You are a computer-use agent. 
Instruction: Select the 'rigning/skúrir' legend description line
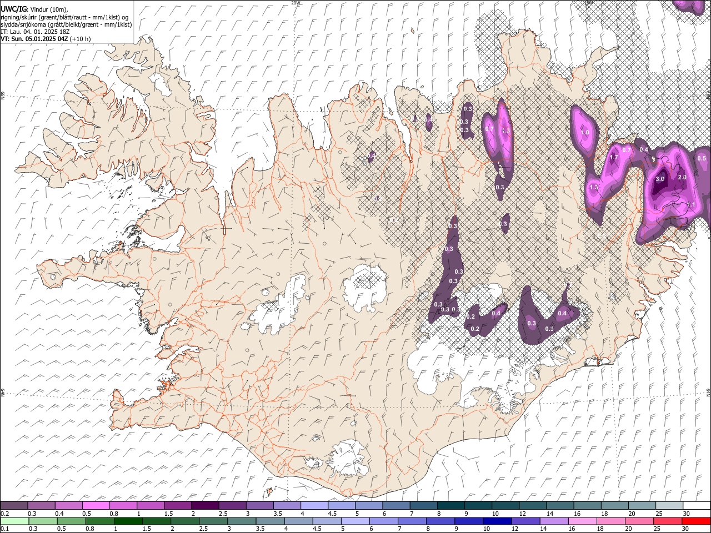coord(64,17)
